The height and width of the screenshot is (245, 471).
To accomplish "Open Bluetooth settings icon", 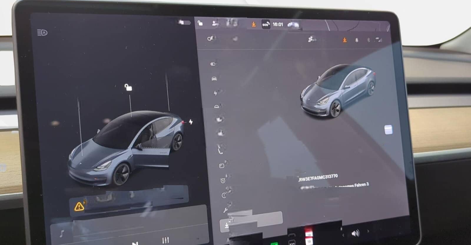I will coord(368,40).
